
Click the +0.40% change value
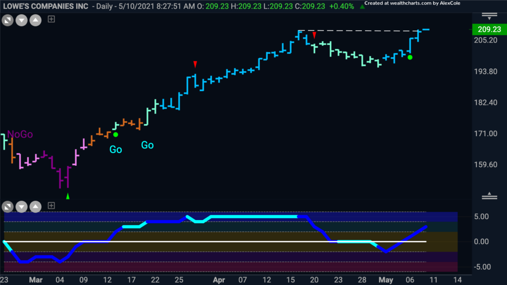point(342,6)
